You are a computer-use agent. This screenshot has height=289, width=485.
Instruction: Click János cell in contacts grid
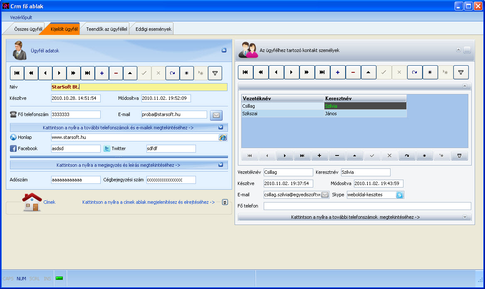pos(365,114)
